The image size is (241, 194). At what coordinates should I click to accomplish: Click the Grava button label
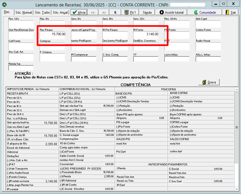[212, 82]
